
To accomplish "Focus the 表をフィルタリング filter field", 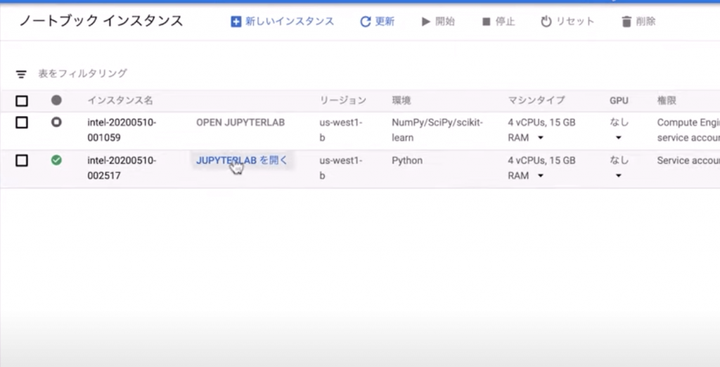I will [x=83, y=74].
